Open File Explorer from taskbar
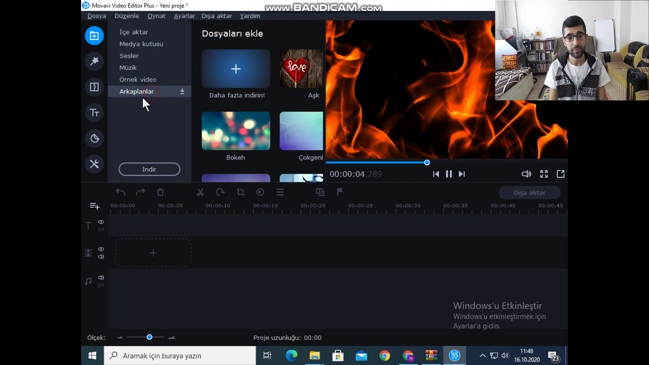 click(315, 356)
